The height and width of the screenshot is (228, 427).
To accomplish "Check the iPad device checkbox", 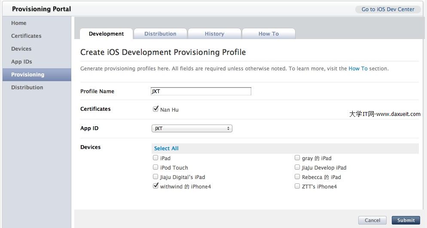I will click(156, 158).
